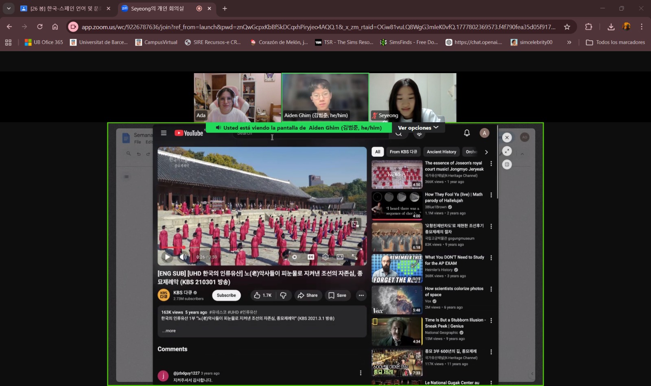This screenshot has width=651, height=386.
Task: Go back in browser history
Action: point(9,27)
